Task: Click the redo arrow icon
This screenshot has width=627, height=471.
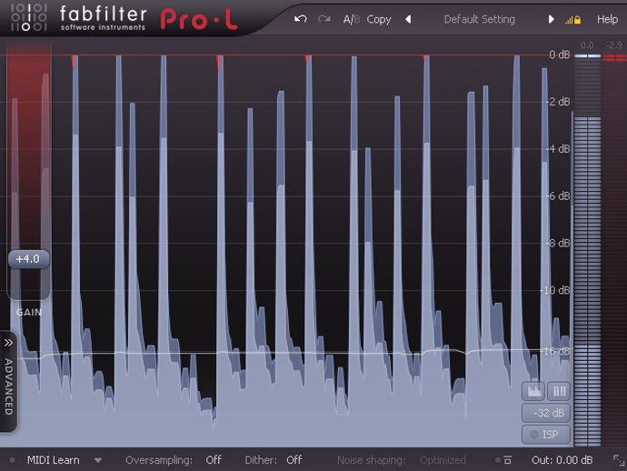Action: 323,19
